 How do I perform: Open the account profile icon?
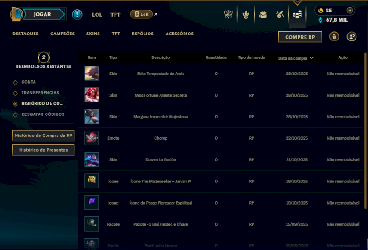351,37
